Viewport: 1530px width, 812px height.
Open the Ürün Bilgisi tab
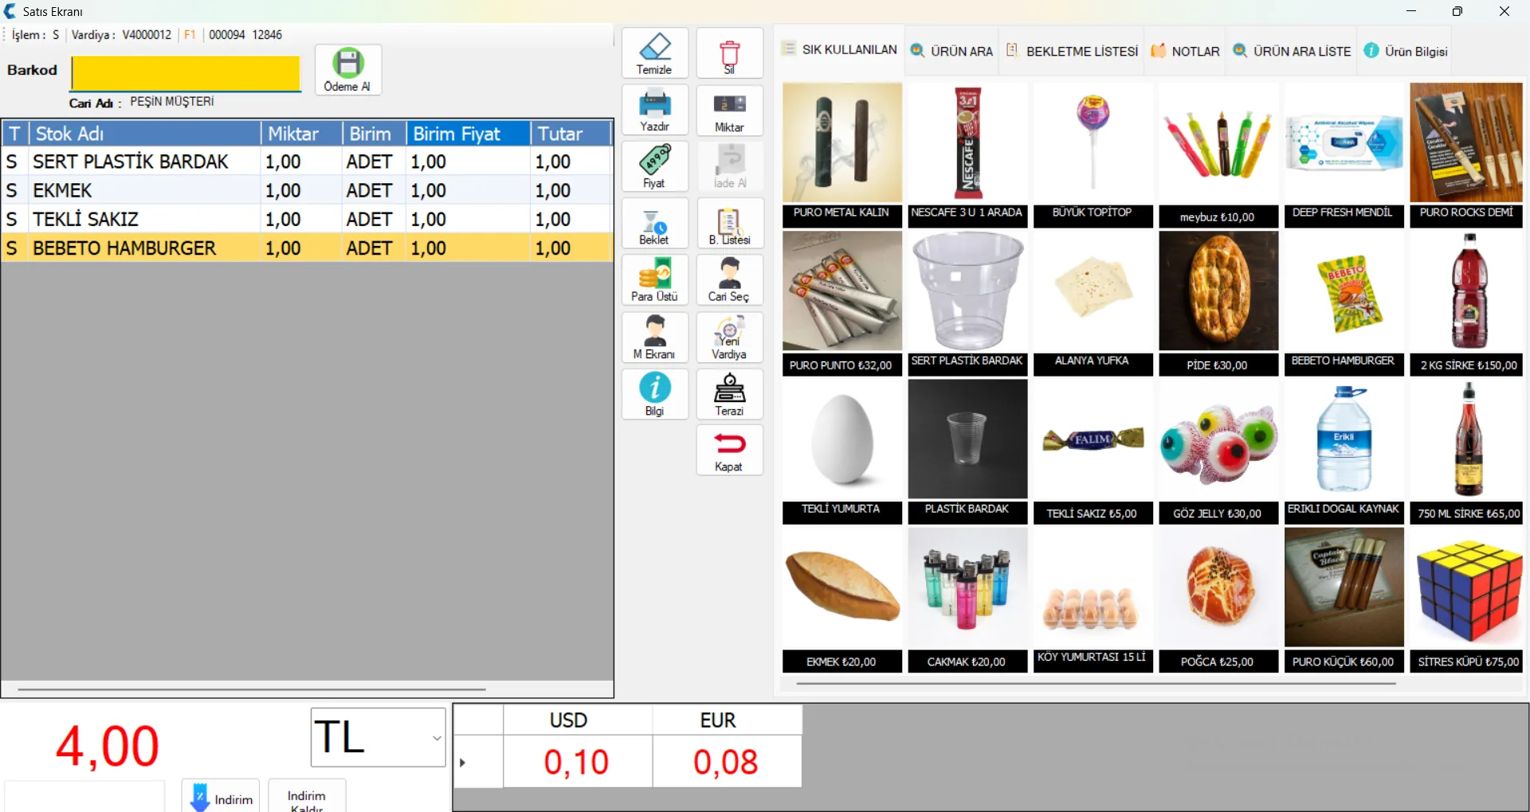(x=1405, y=51)
